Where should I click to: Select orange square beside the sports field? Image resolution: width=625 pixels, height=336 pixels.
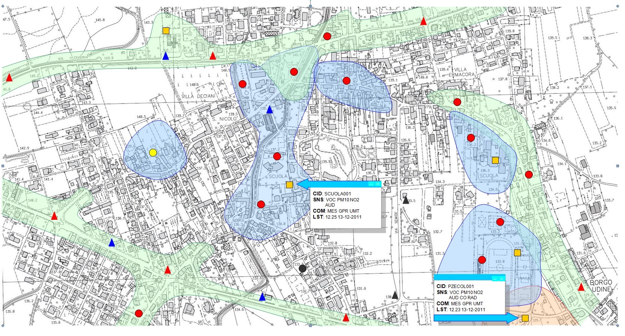pos(517,253)
